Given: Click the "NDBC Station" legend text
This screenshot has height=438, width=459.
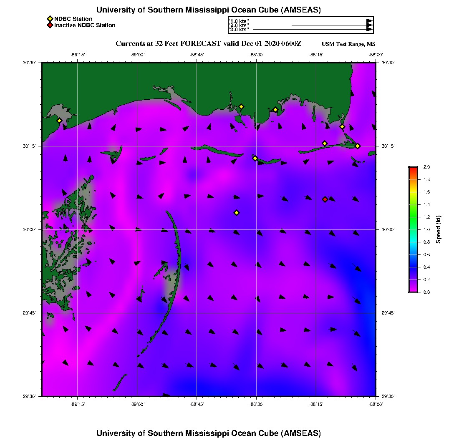Looking at the screenshot, I should [73, 19].
